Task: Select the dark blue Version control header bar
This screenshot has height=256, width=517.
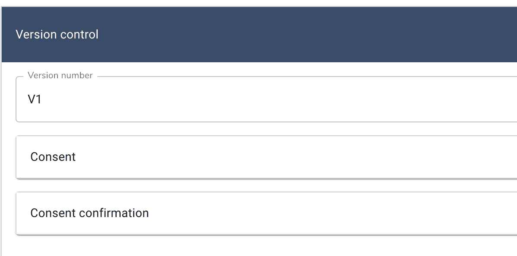Action: (x=303, y=35)
